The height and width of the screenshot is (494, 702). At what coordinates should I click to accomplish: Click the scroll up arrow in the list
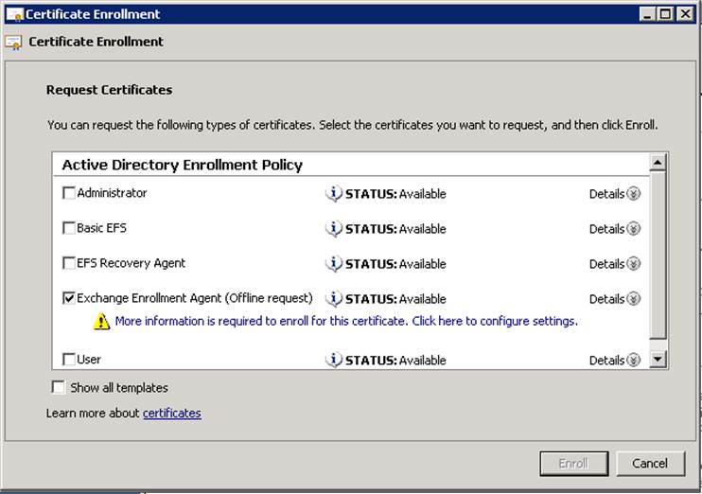[658, 164]
